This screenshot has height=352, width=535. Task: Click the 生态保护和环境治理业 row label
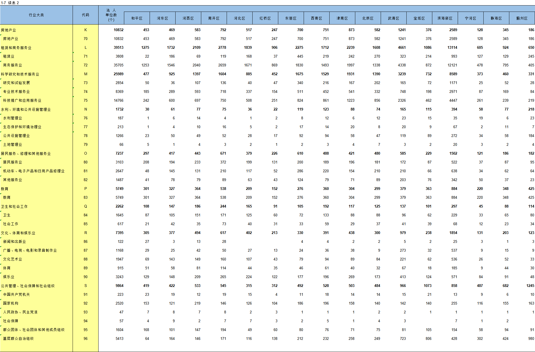pyautogui.click(x=22, y=127)
